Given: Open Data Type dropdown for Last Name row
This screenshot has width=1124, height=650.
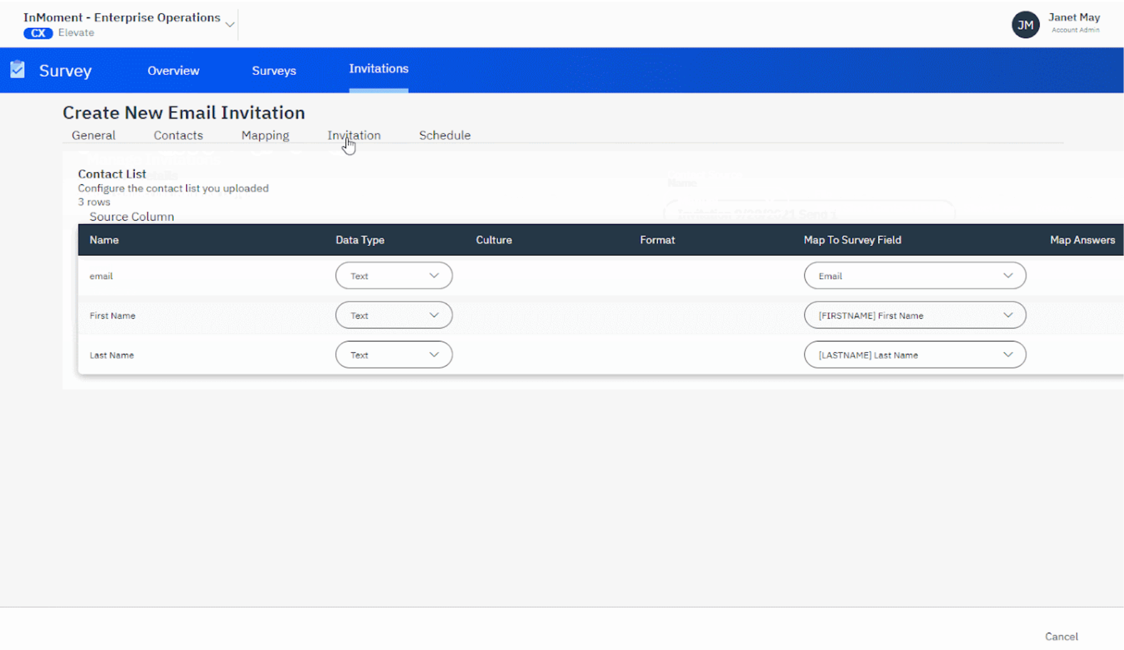Looking at the screenshot, I should tap(394, 355).
